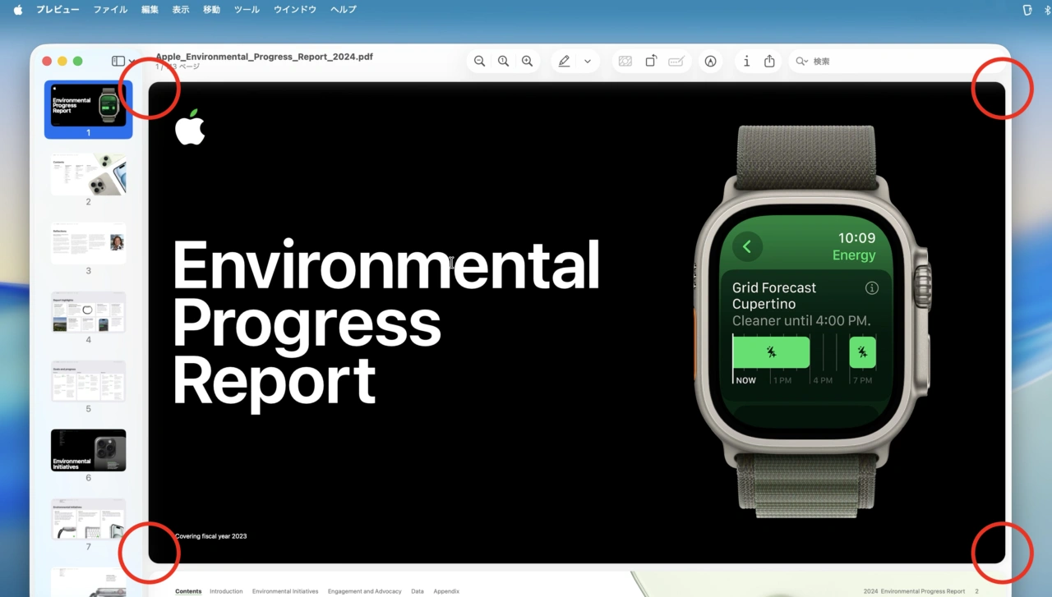Open the document info inspector
The image size is (1052, 597).
click(746, 61)
